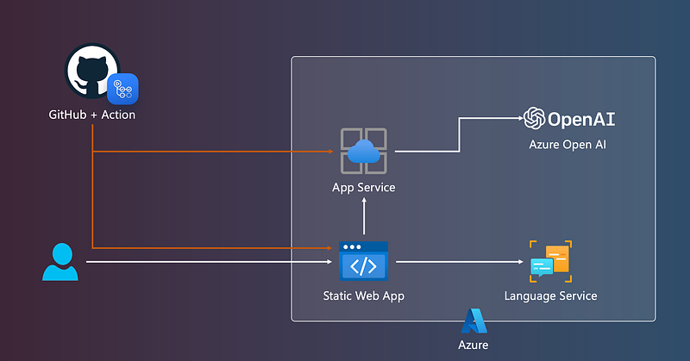Click the "GitHub + Action" label
This screenshot has height=361, width=690.
coord(92,115)
